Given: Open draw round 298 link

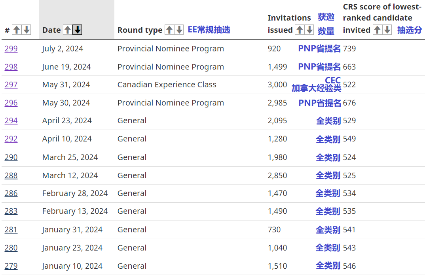Looking at the screenshot, I should pyautogui.click(x=11, y=67).
